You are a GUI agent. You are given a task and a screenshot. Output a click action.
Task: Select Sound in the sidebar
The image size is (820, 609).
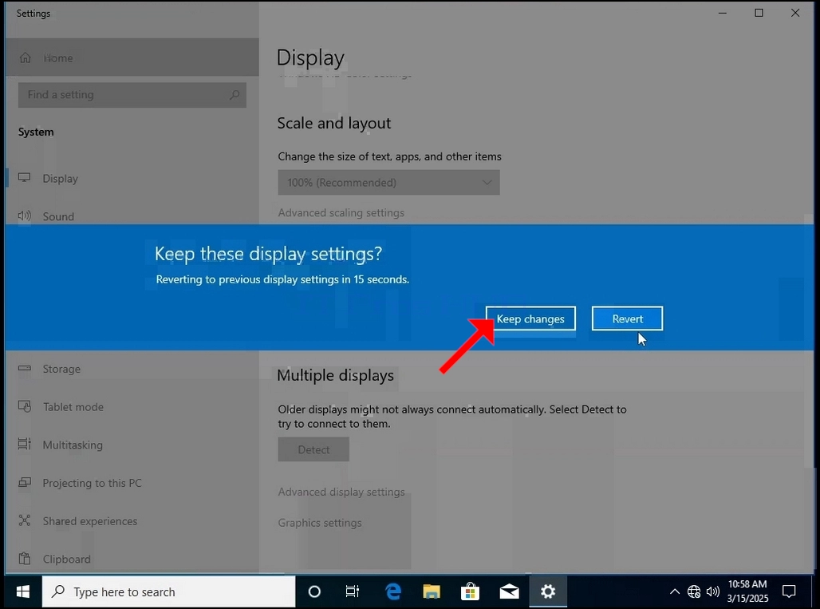pos(132,216)
